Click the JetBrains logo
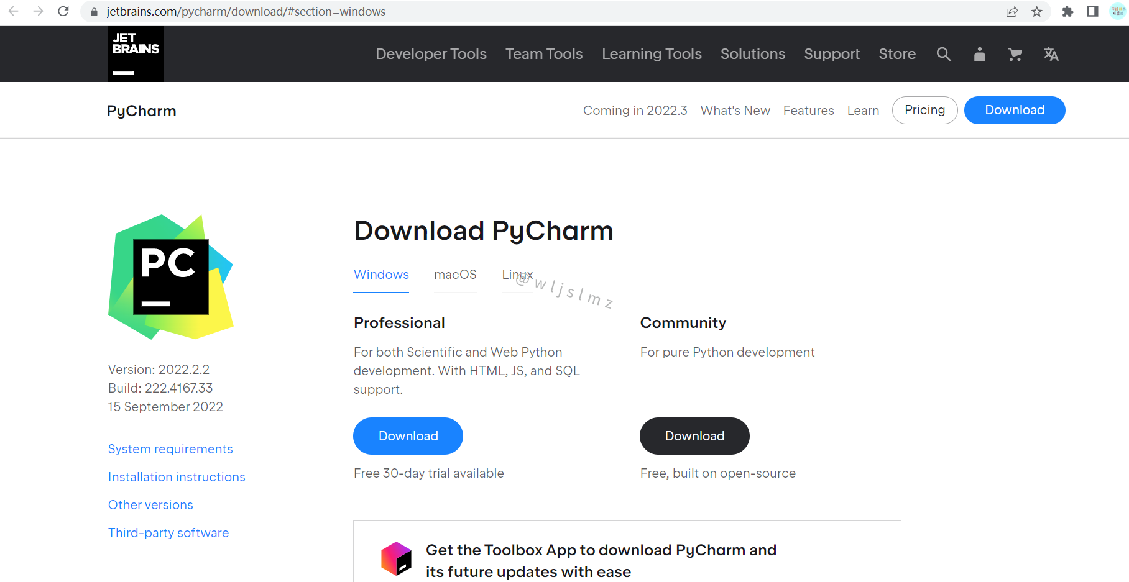This screenshot has height=582, width=1129. coord(136,54)
